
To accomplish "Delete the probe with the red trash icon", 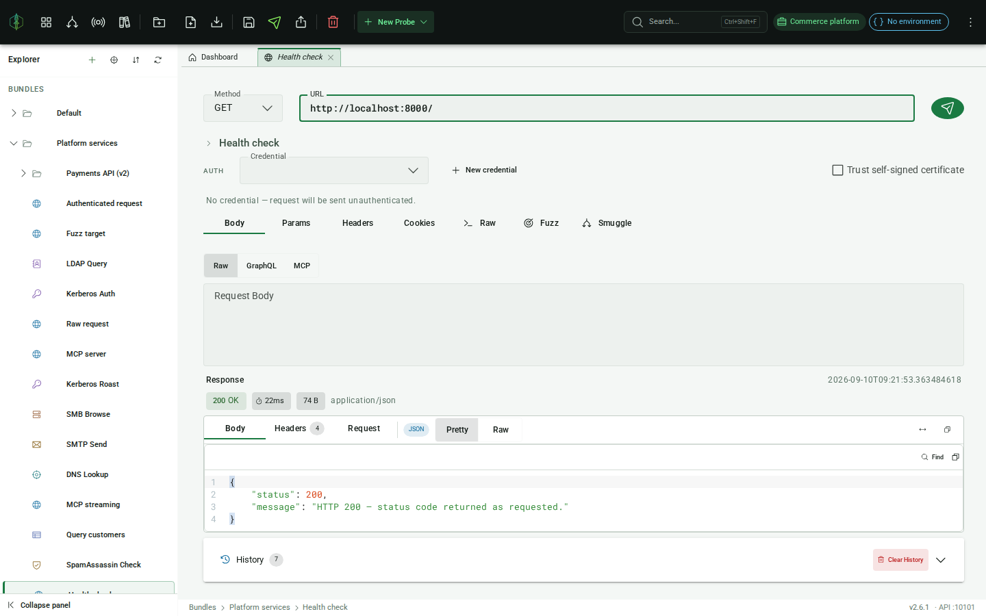I will point(333,22).
